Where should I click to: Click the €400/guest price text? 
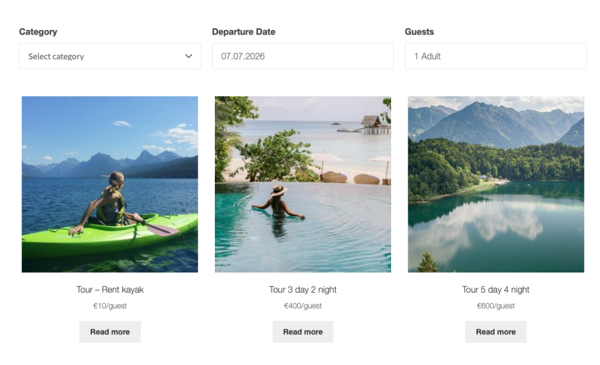tap(303, 306)
